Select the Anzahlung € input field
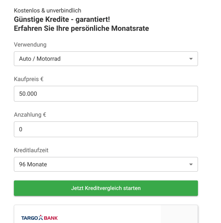The height and width of the screenshot is (223, 221). point(106,129)
